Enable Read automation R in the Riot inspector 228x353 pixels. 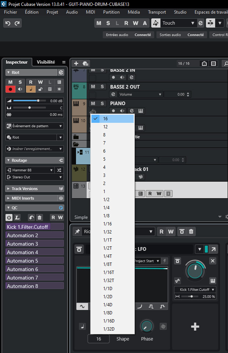[x=31, y=82]
